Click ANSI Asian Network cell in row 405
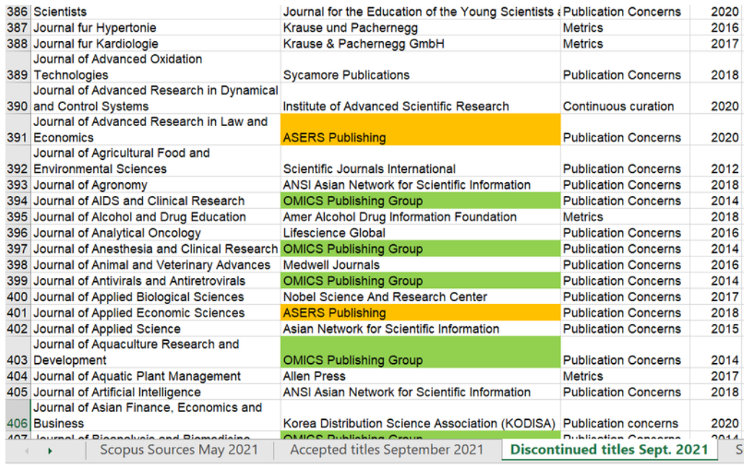The height and width of the screenshot is (469, 749). pyautogui.click(x=421, y=392)
